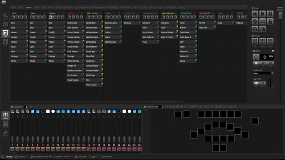Click Previous scene in Live panel

coord(255,14)
